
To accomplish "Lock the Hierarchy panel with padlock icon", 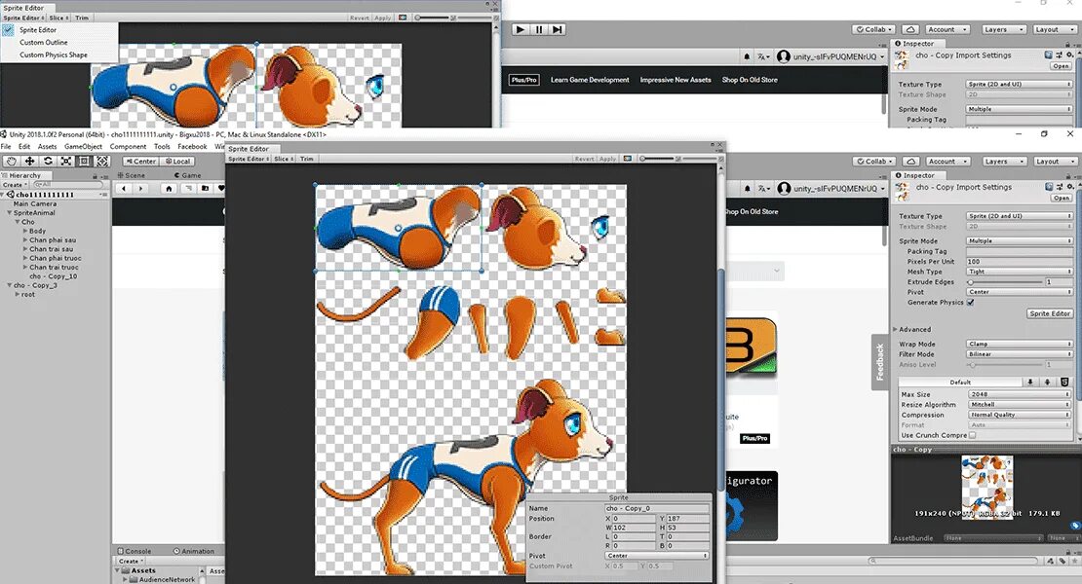I will (x=96, y=175).
